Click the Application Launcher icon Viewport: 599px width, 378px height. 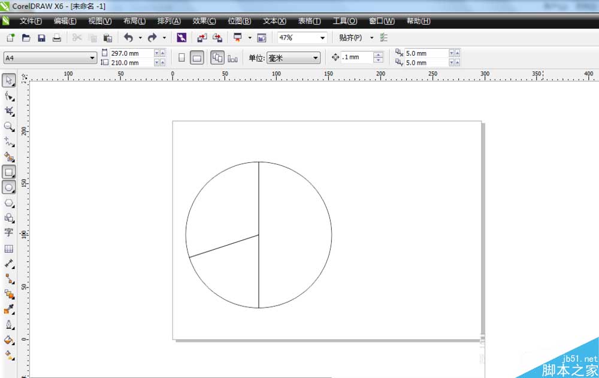coord(238,38)
